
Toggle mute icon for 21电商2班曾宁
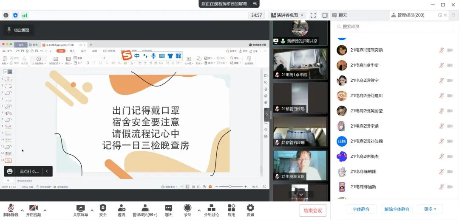[441, 81]
